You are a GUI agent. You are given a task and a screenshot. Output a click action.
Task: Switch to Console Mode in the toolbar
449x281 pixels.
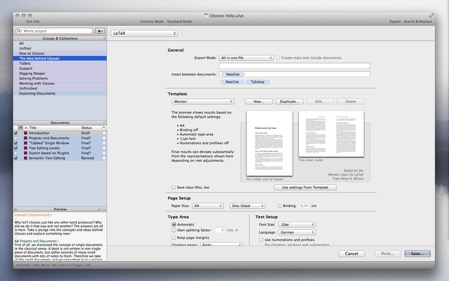click(152, 21)
